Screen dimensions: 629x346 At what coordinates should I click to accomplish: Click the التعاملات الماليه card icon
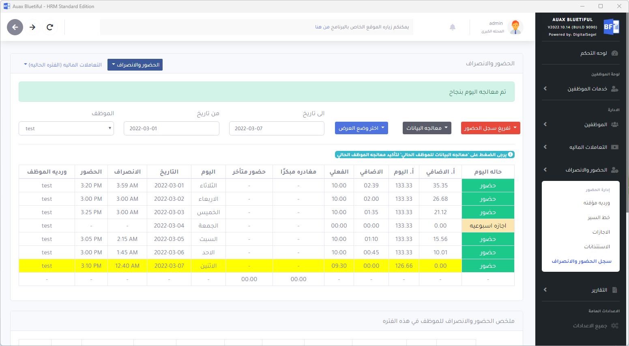pyautogui.click(x=615, y=147)
